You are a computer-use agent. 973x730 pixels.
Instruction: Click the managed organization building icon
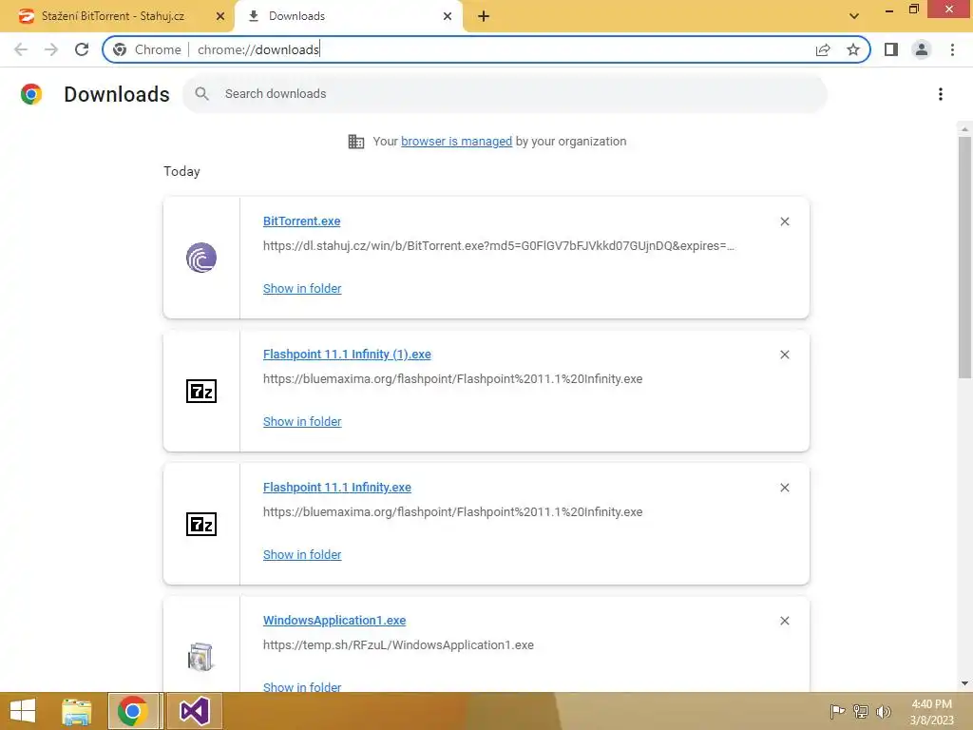[356, 142]
